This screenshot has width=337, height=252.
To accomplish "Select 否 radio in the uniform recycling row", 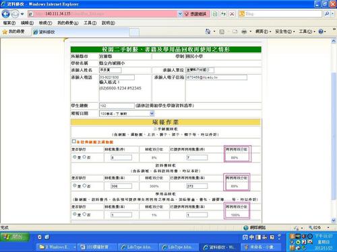I will (84, 157).
